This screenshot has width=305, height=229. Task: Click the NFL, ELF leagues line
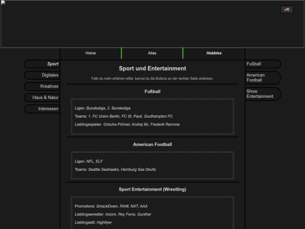pos(89,161)
